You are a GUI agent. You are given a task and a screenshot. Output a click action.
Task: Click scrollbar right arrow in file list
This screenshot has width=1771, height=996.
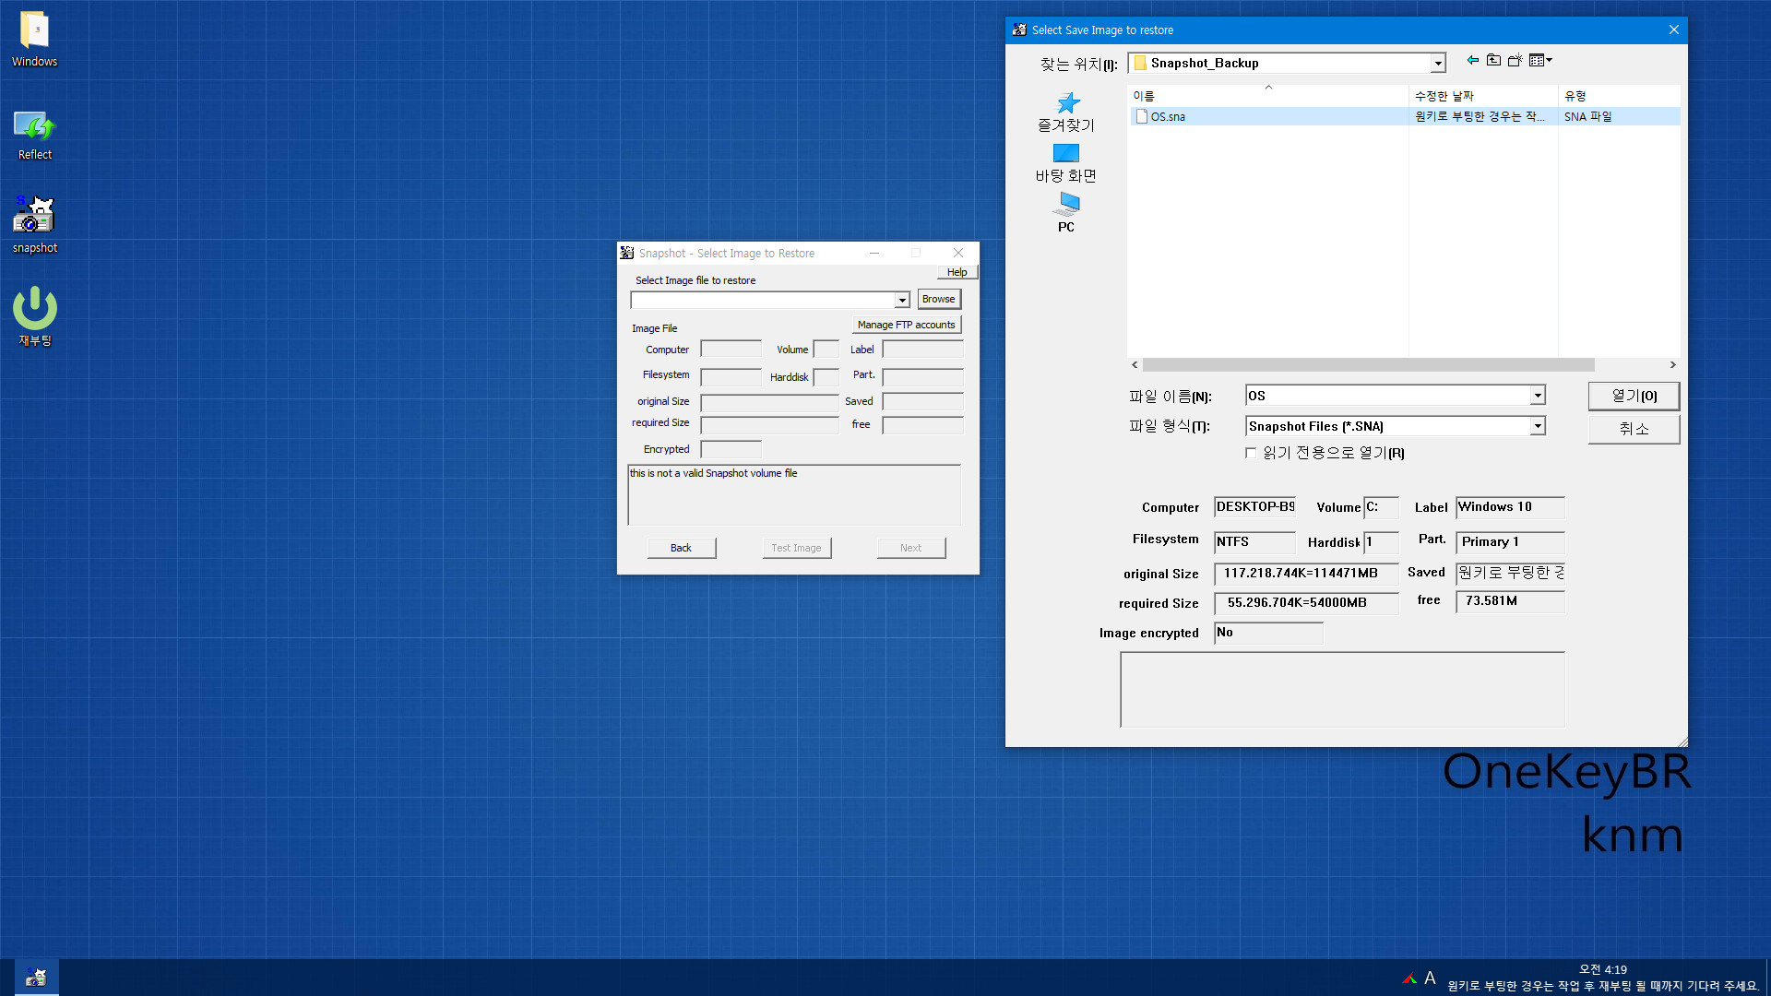pos(1672,365)
